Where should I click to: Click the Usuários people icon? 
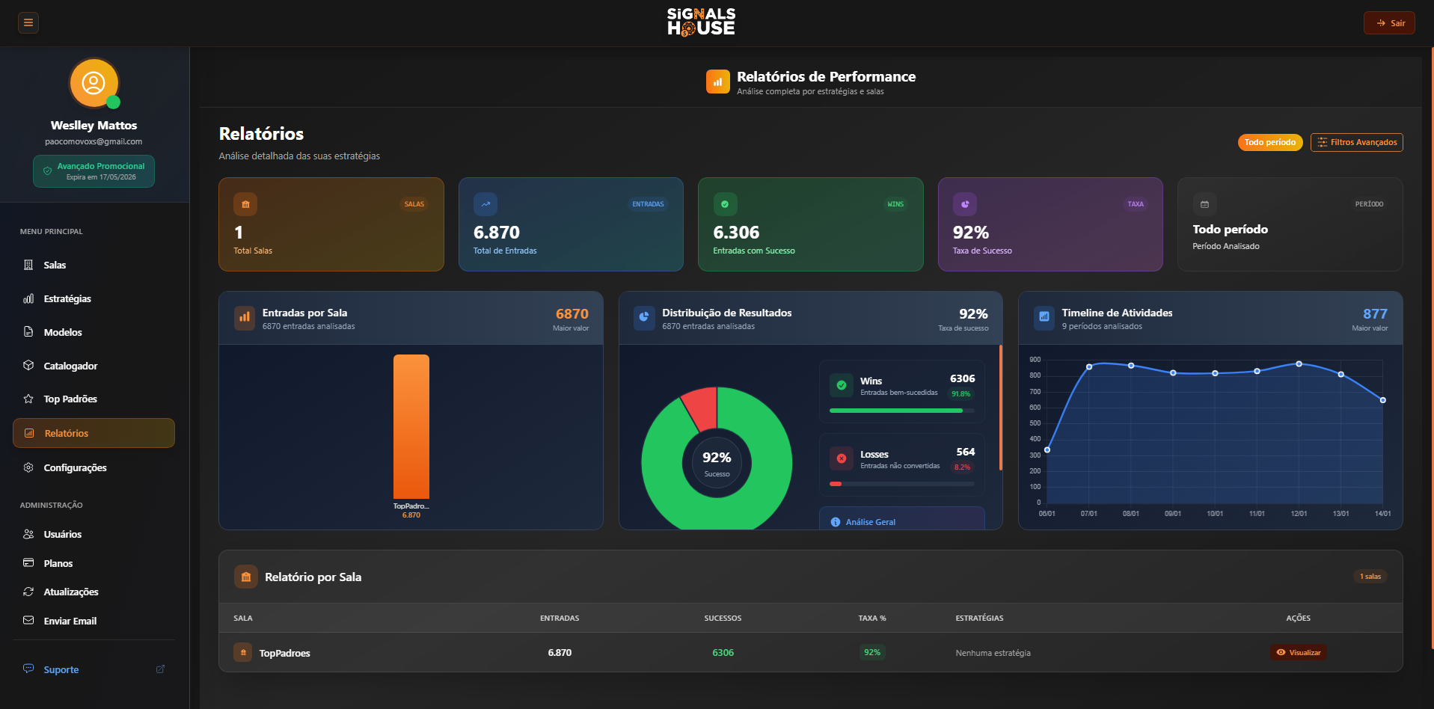[x=28, y=534]
